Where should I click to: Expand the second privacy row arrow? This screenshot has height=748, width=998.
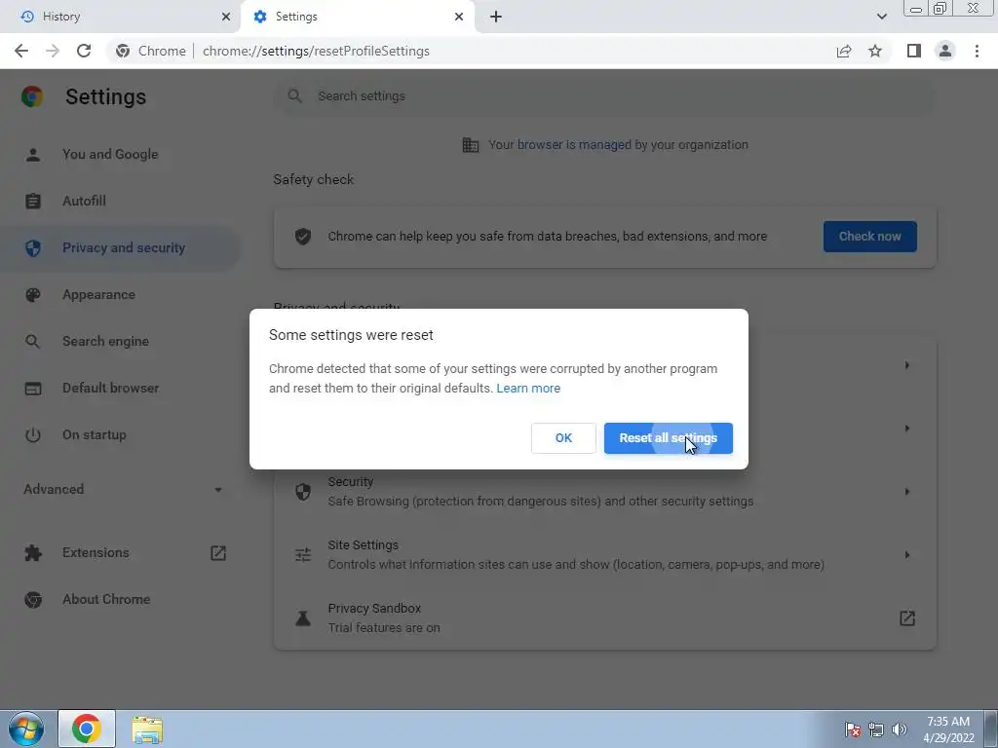[907, 429]
